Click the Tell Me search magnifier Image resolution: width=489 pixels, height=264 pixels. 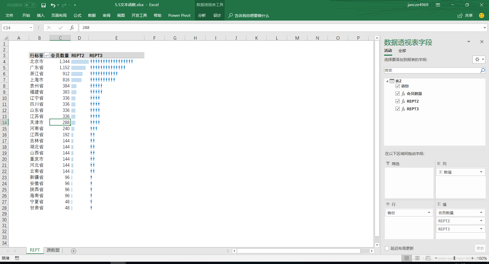[230, 15]
